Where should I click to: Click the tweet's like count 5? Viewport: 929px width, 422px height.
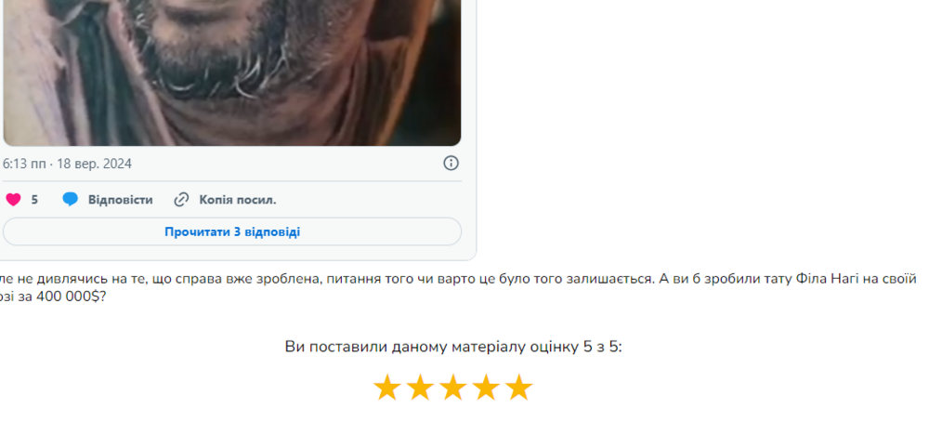click(x=34, y=200)
